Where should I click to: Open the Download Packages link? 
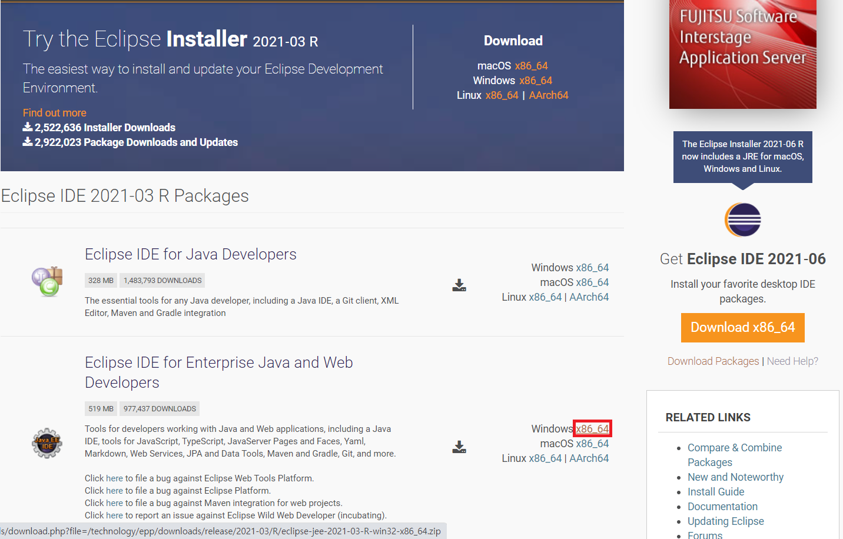[713, 361]
